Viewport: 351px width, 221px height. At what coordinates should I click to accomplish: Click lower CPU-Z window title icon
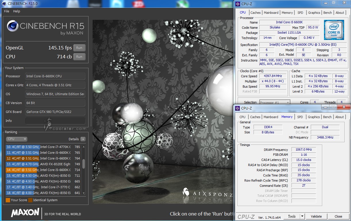pos(237,108)
